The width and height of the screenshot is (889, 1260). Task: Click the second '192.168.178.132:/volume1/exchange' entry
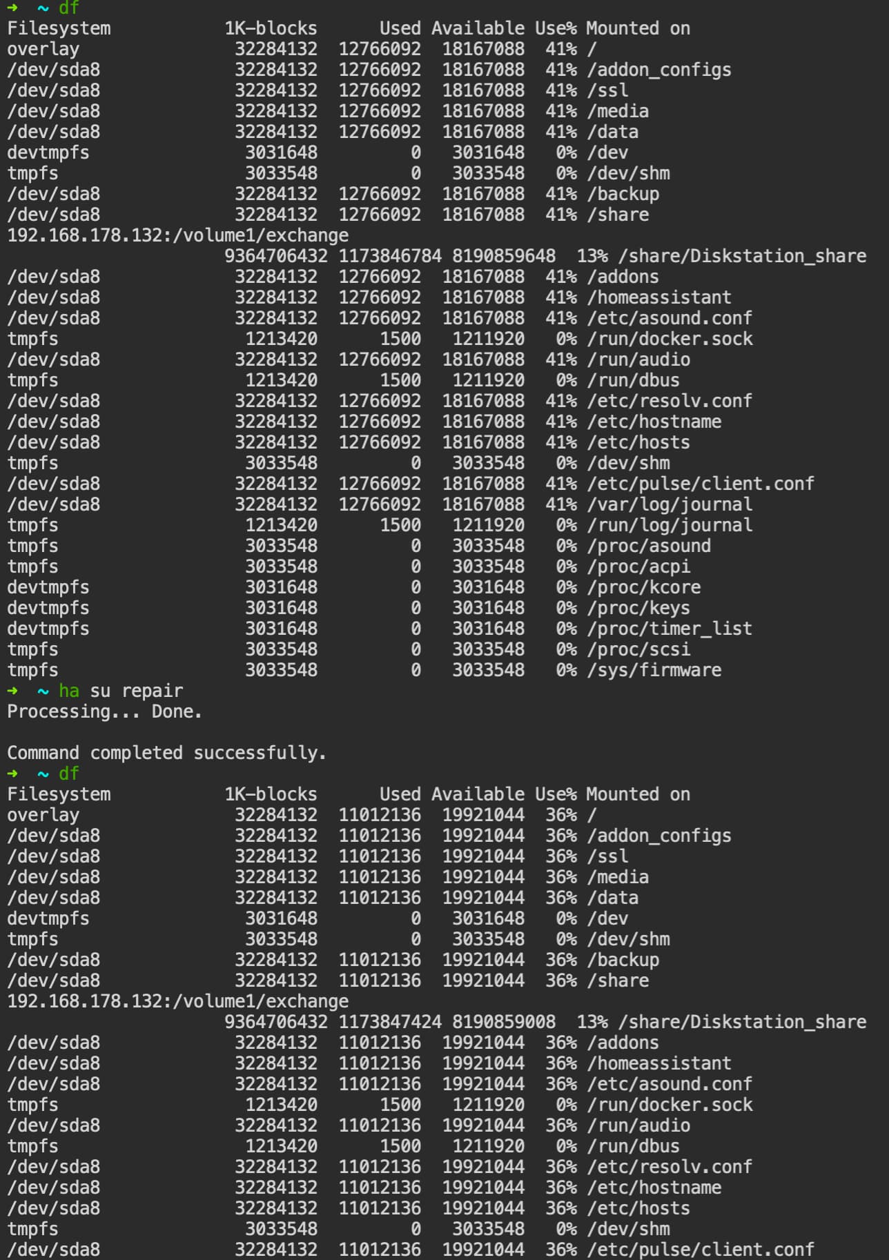pyautogui.click(x=178, y=1001)
